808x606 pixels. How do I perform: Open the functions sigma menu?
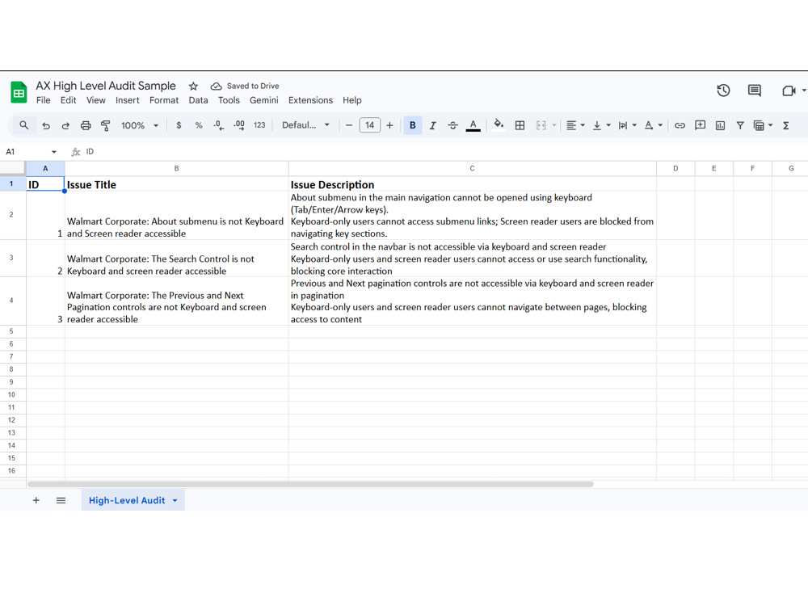[786, 125]
